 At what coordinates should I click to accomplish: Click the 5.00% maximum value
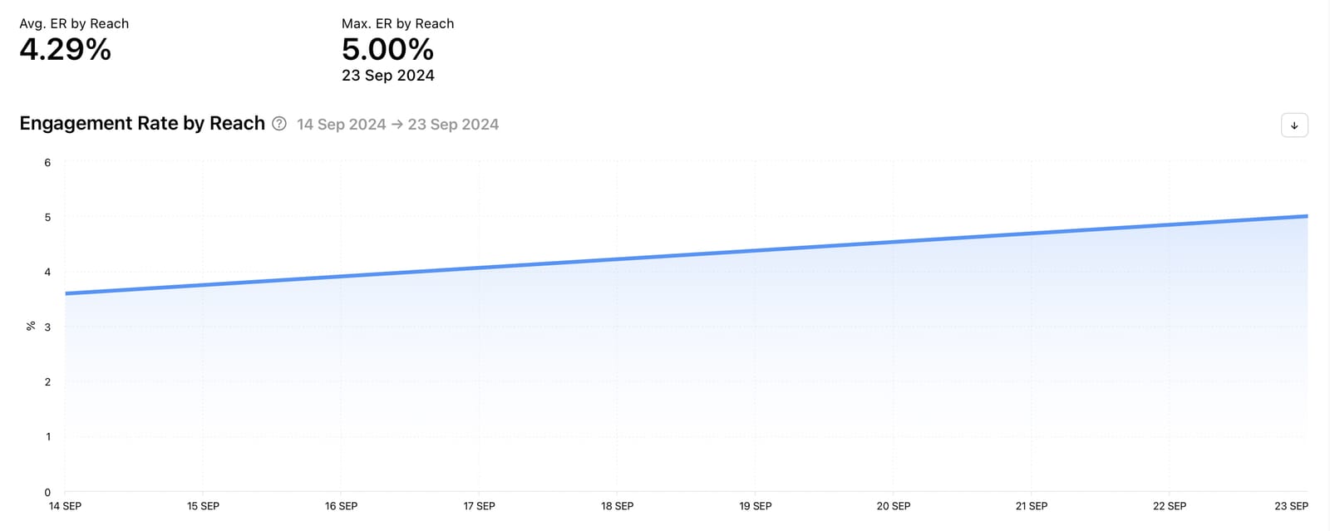pos(387,50)
